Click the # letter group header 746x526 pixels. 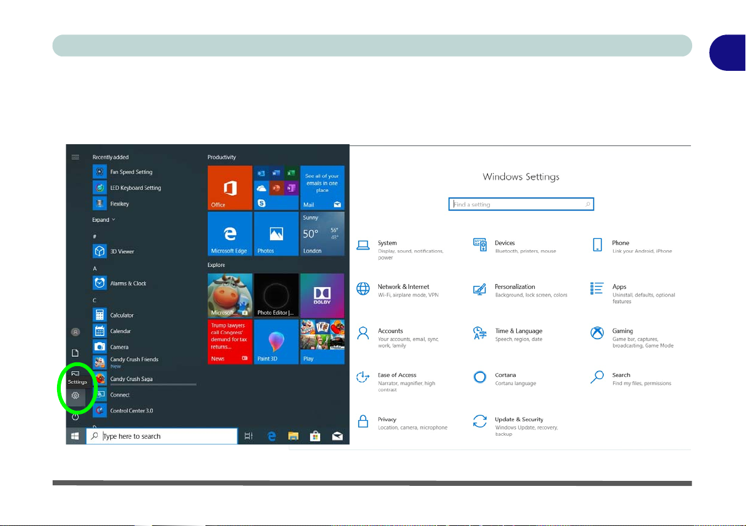pyautogui.click(x=95, y=236)
